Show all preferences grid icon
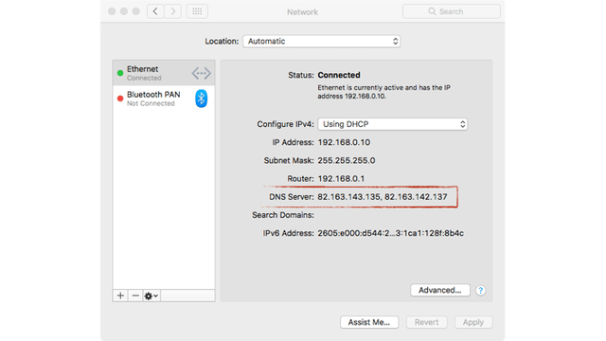 tap(197, 11)
